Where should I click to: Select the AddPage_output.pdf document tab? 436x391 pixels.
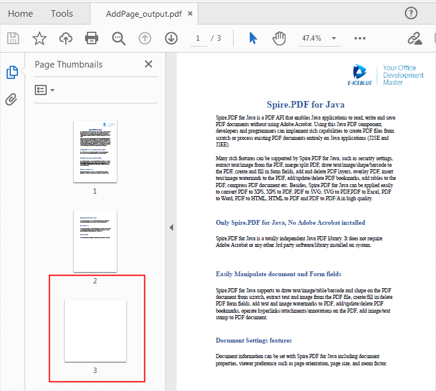tap(144, 14)
